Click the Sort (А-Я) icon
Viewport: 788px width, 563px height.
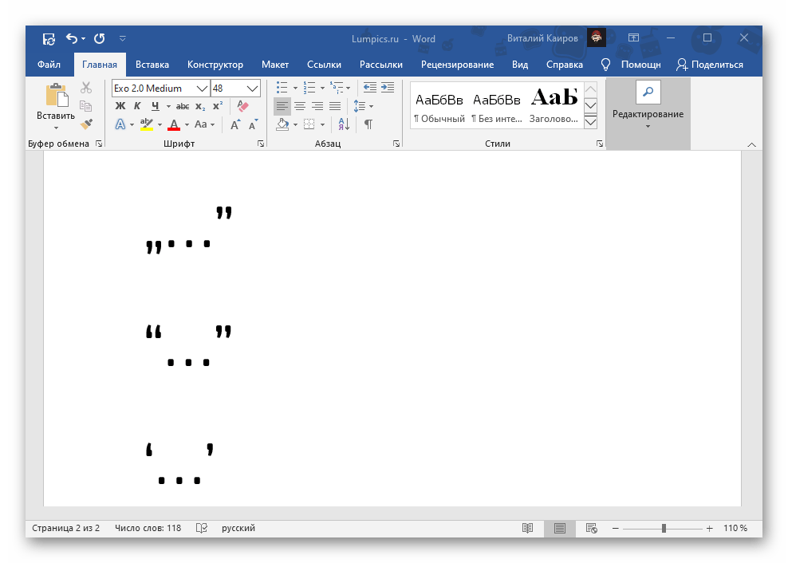point(344,124)
